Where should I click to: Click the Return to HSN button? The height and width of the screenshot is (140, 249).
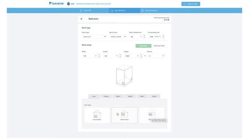[191, 4]
